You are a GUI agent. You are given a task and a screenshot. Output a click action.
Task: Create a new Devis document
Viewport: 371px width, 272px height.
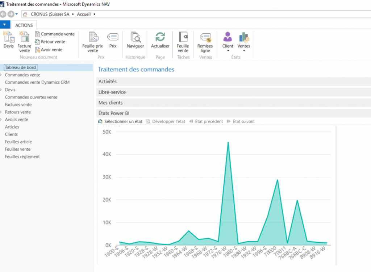(8, 41)
